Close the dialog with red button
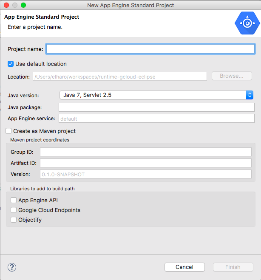261x280 pixels. point(6,5)
